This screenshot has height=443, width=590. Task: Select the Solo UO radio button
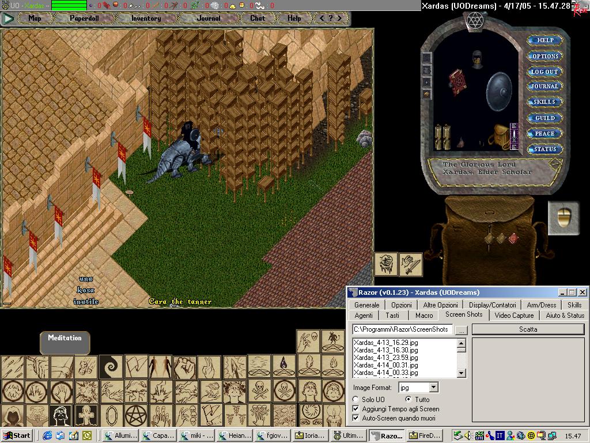356,399
